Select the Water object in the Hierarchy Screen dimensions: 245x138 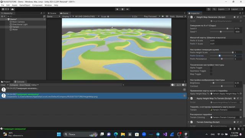(x=15, y=30)
